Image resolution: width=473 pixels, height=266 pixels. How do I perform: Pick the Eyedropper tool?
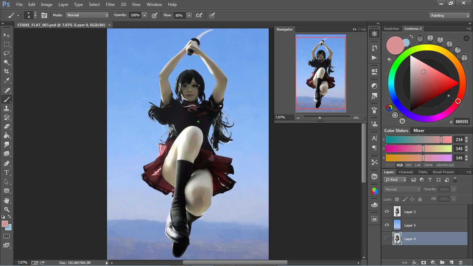point(7,80)
